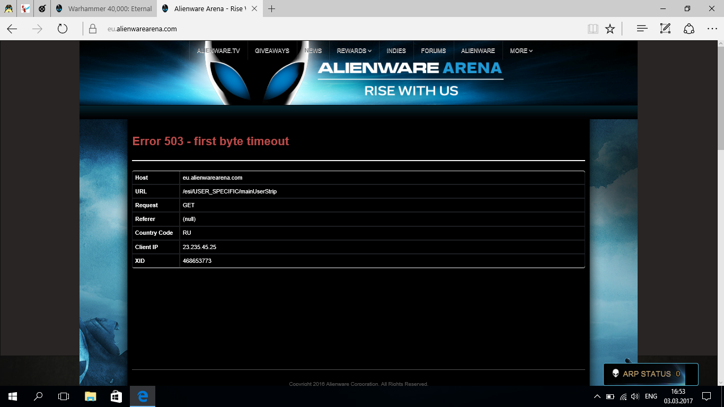This screenshot has height=407, width=724.
Task: Open Windows taskbar search
Action: pyautogui.click(x=38, y=396)
